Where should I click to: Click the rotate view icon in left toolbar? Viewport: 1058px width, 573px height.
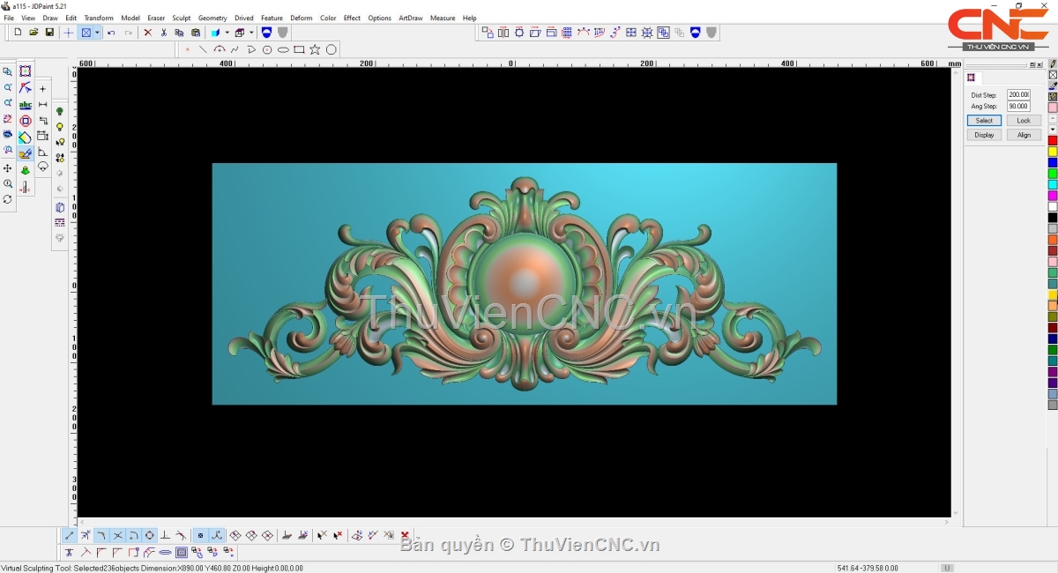(8, 199)
